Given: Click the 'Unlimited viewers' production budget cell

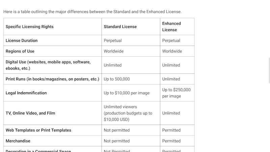Looking at the screenshot, I should [128, 113].
